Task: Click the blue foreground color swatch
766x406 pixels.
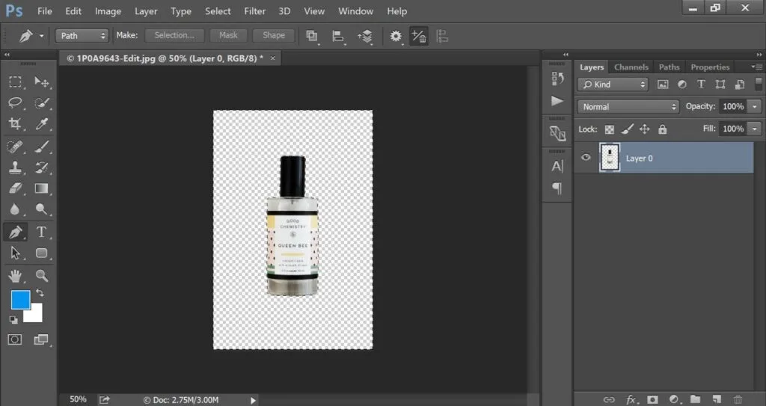Action: [20, 300]
